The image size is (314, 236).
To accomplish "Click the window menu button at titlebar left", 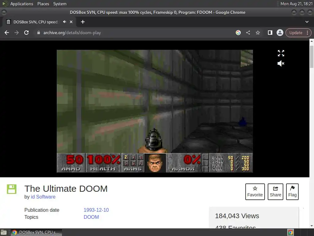I will tap(4, 12).
